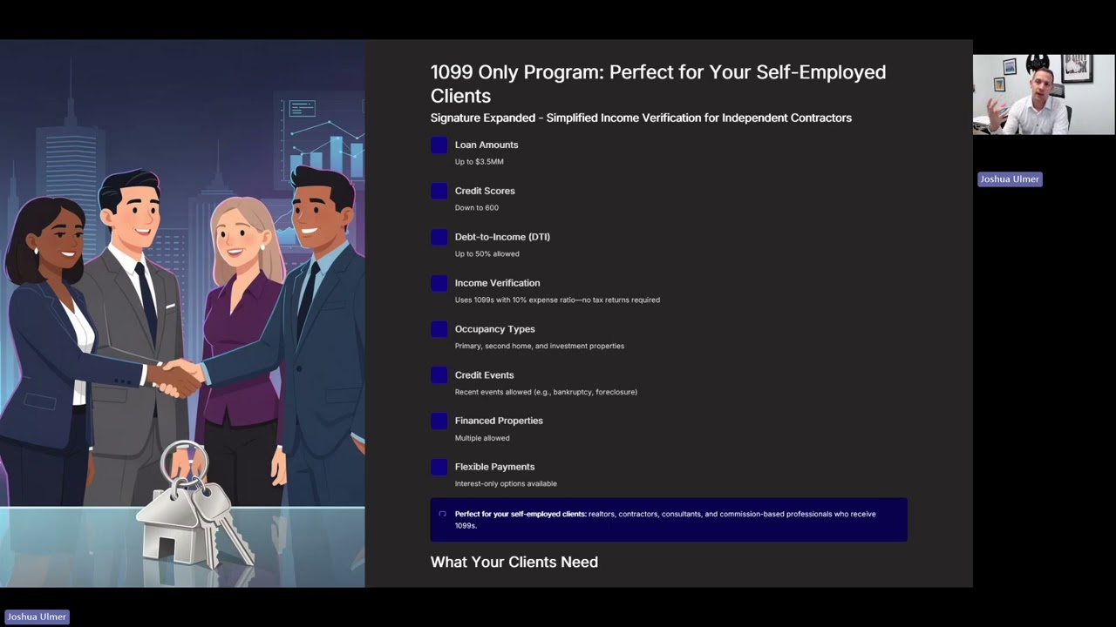Click the blue square beside Credit Events
This screenshot has width=1116, height=627.
tap(439, 375)
